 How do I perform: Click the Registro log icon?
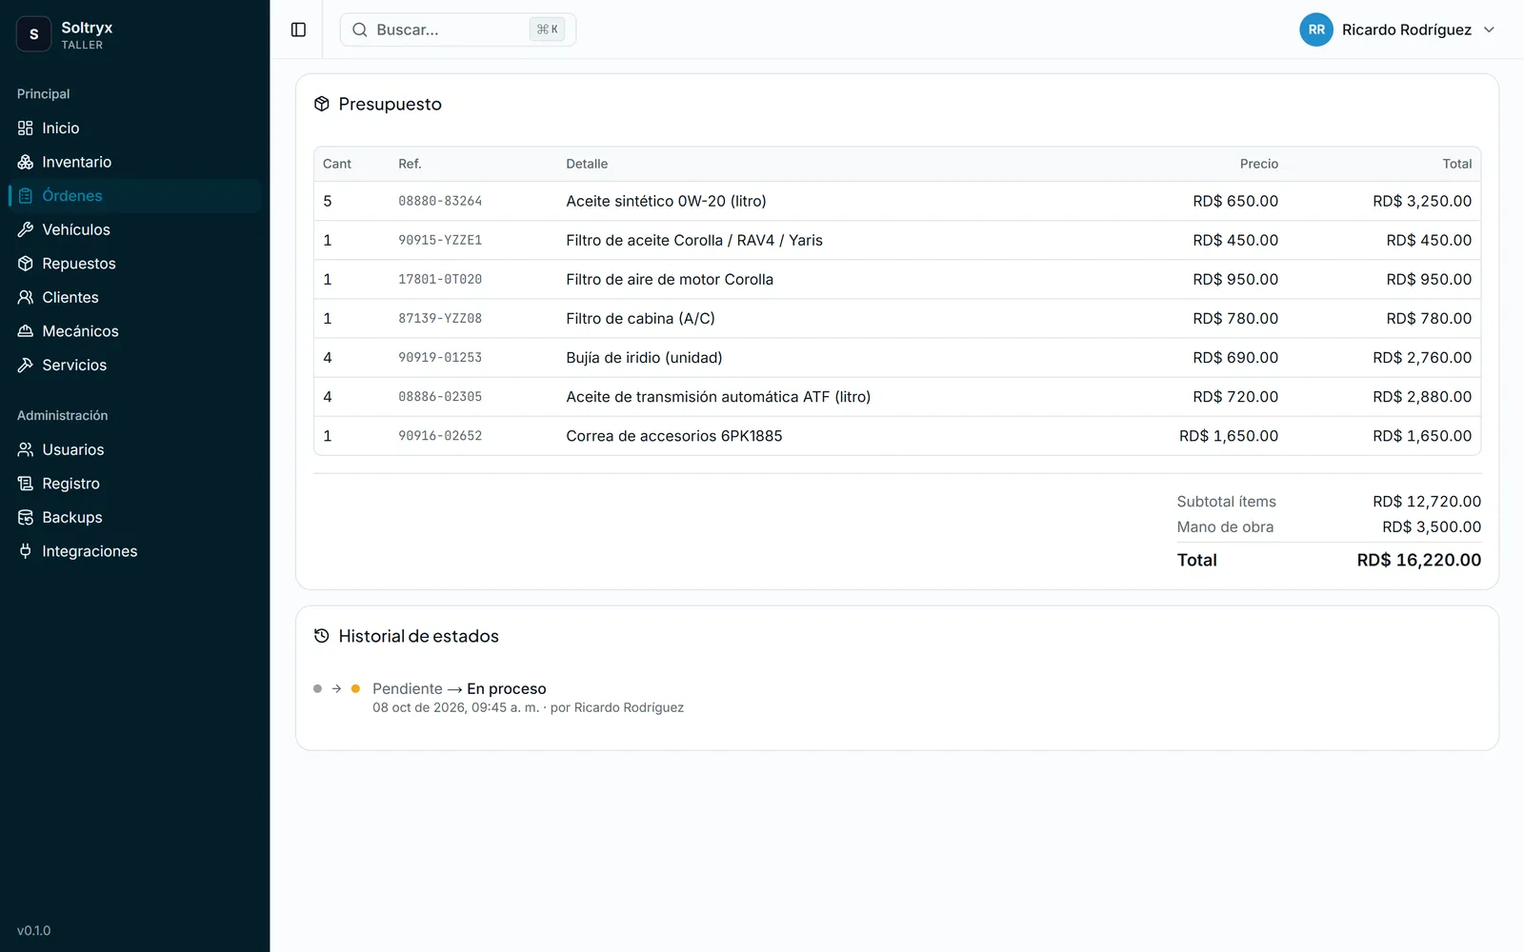[26, 484]
